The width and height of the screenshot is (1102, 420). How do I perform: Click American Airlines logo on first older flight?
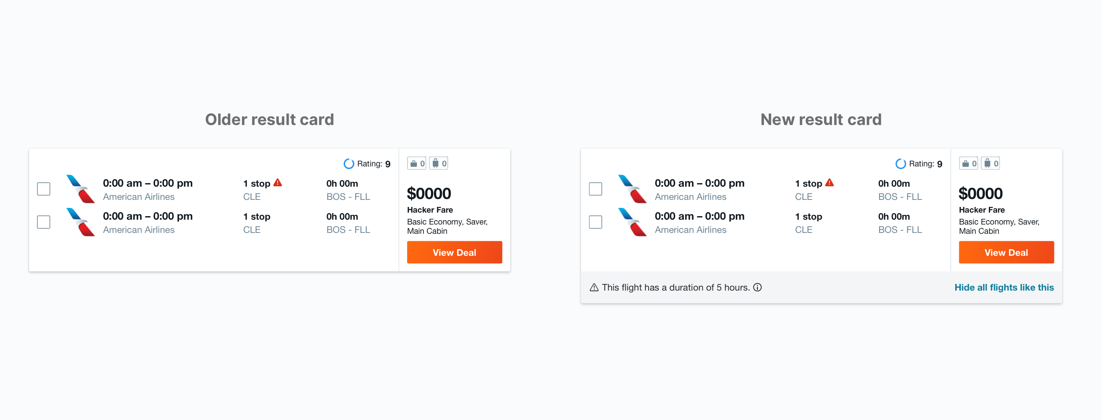click(81, 189)
